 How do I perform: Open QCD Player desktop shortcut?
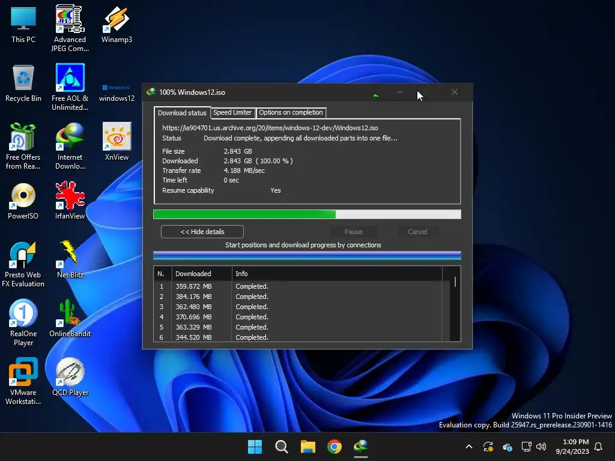coord(70,377)
